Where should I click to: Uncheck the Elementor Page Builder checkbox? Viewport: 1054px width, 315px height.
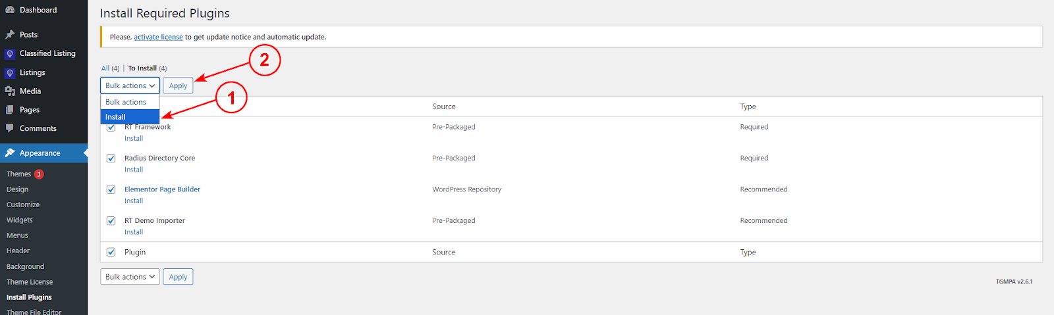coord(111,189)
